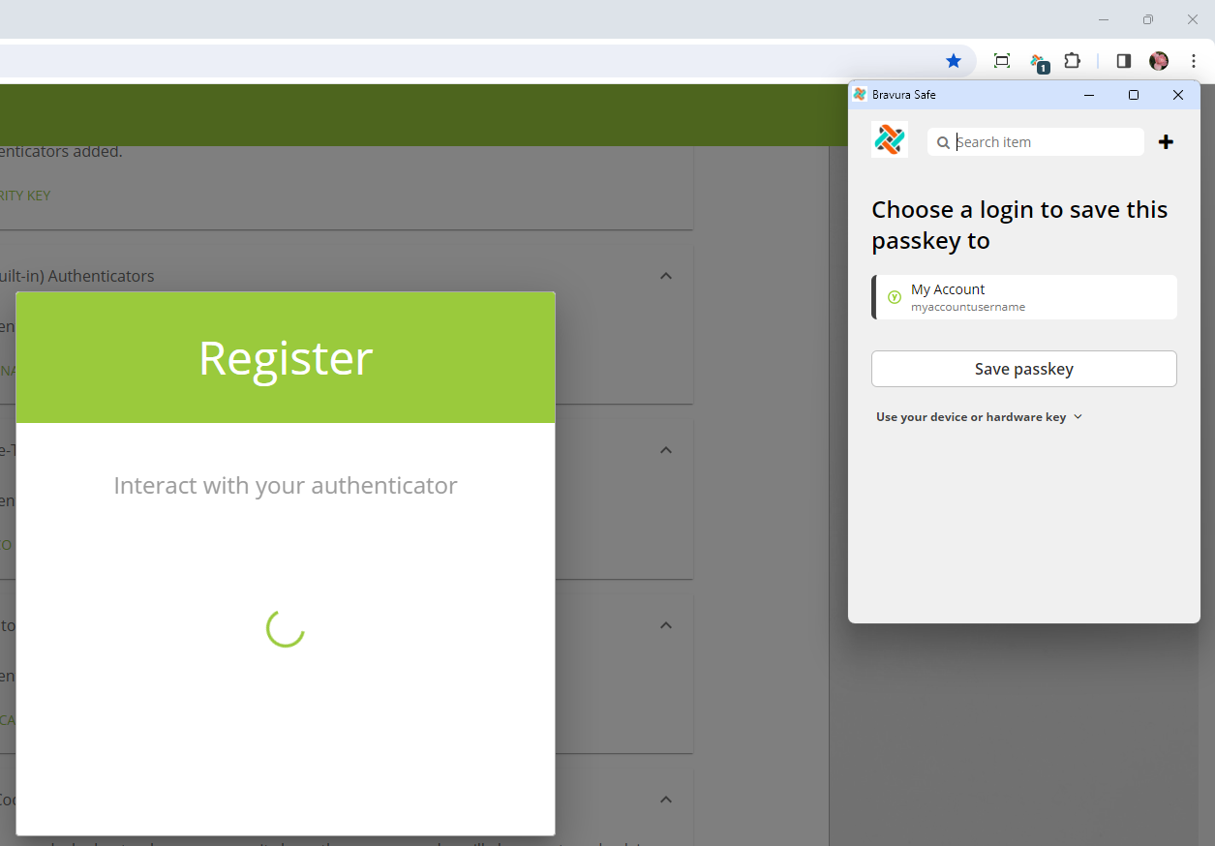The image size is (1215, 846).
Task: Open the Chrome extensions puzzle icon
Action: pos(1072,60)
